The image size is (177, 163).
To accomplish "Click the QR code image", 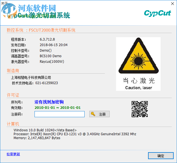I will (140, 109).
